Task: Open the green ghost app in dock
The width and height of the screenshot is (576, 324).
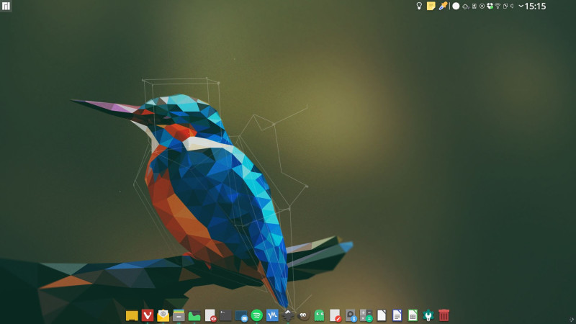Action: (x=319, y=315)
